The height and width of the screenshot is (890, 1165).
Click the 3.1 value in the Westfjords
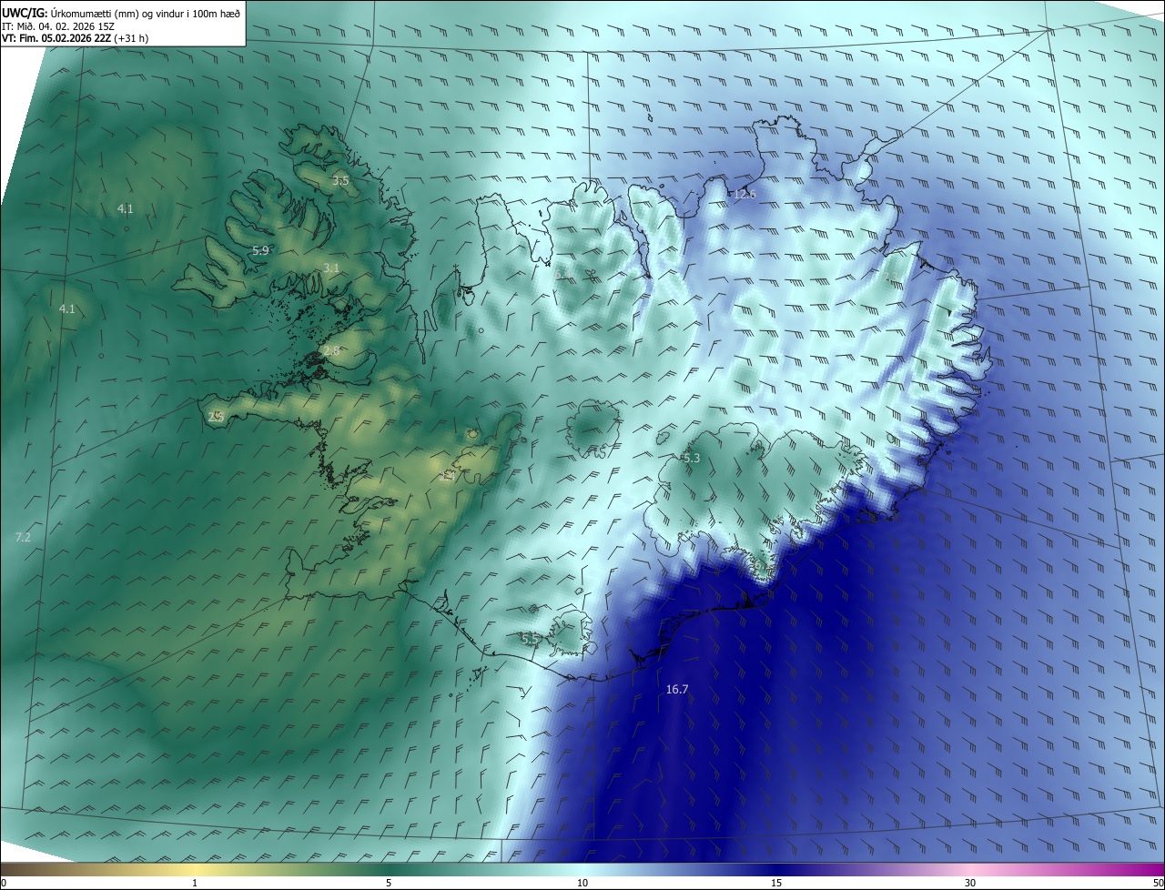331,268
